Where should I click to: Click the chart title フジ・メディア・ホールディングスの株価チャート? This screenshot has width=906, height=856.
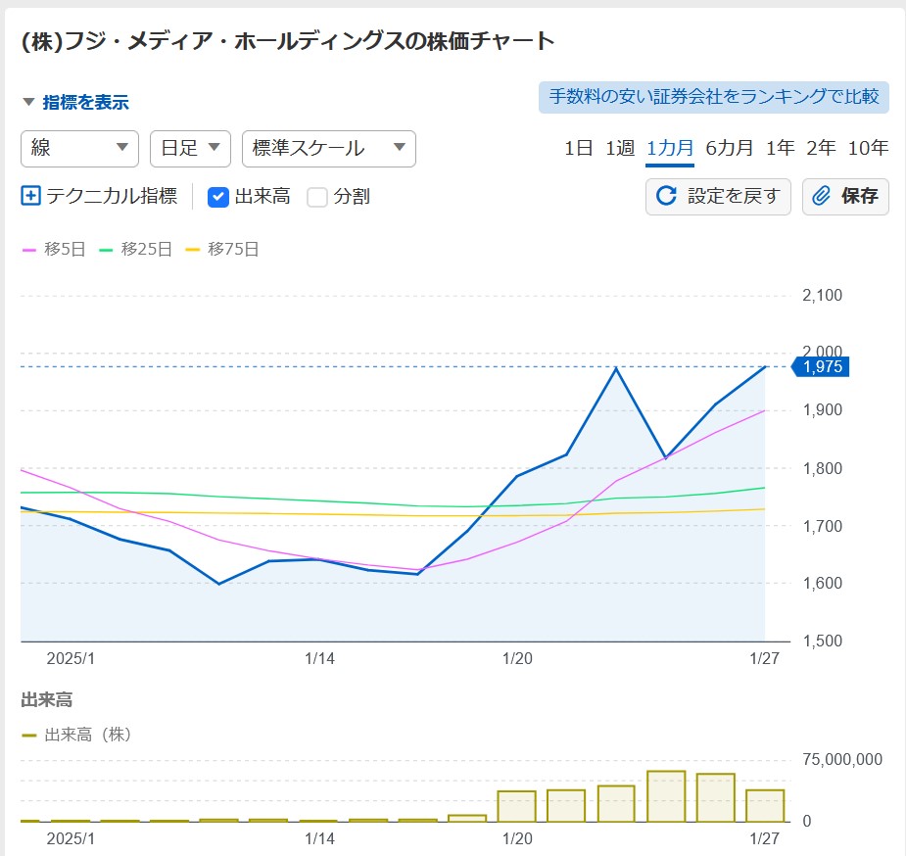(288, 41)
